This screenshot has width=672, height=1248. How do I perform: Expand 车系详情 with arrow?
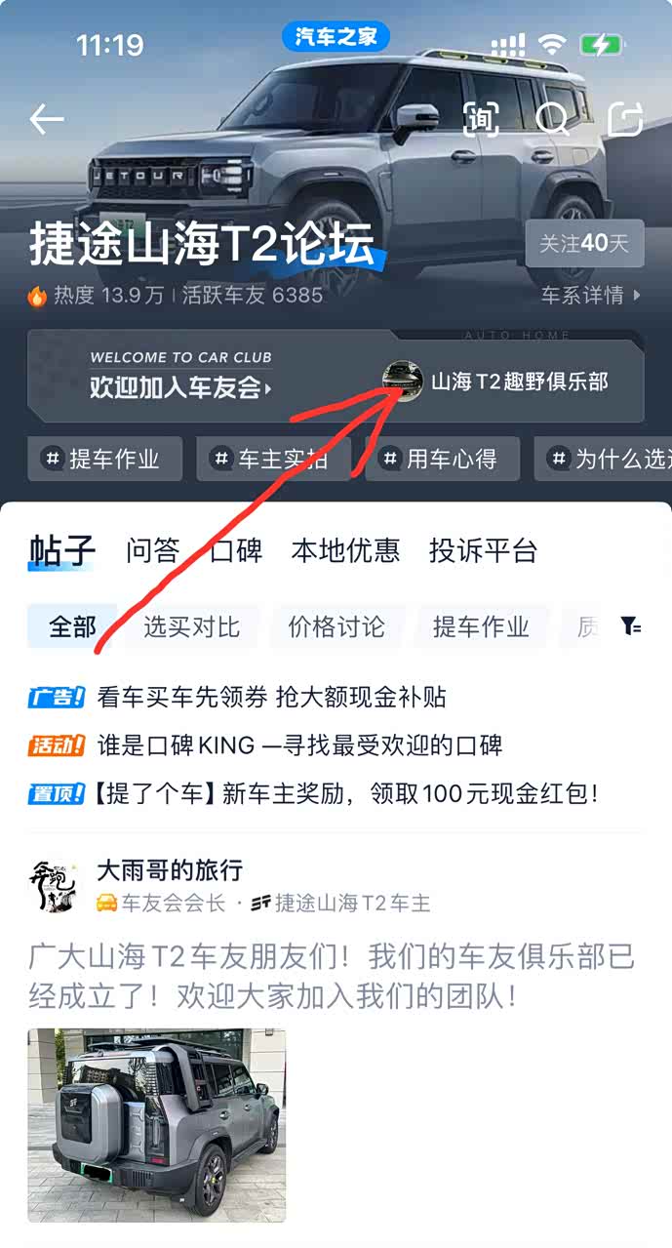pyautogui.click(x=592, y=295)
